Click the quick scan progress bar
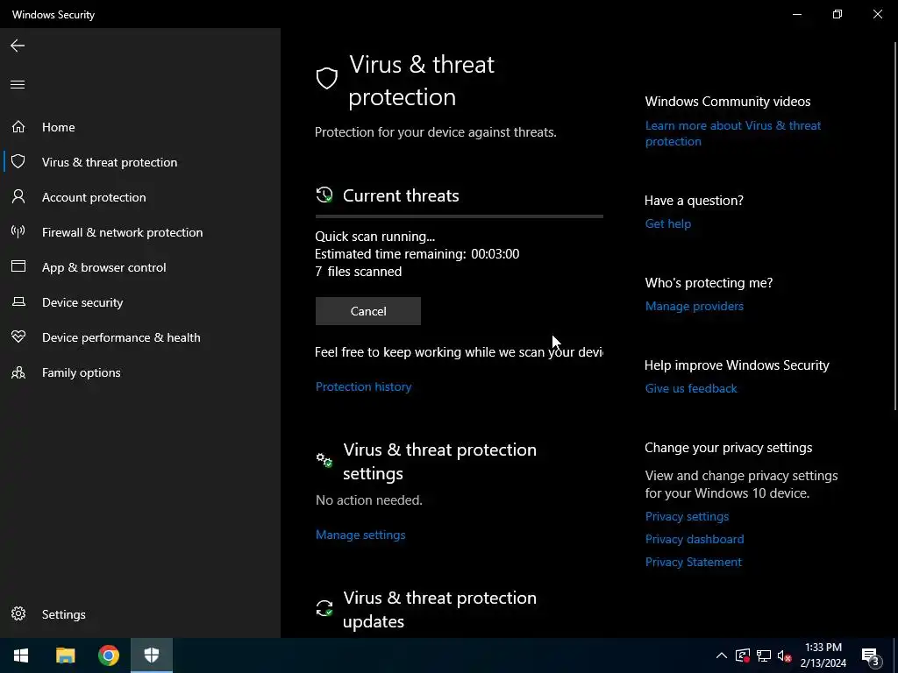 coord(460,216)
